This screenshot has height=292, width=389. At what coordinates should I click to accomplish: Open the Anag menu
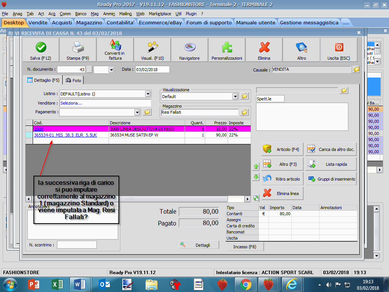17,14
